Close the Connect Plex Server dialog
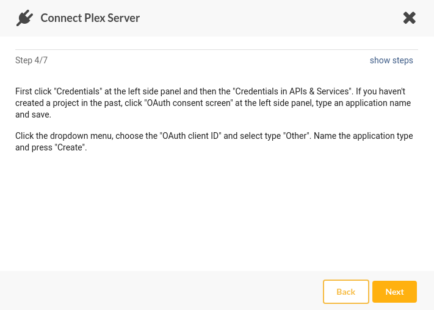This screenshot has width=434, height=310. coord(410,18)
